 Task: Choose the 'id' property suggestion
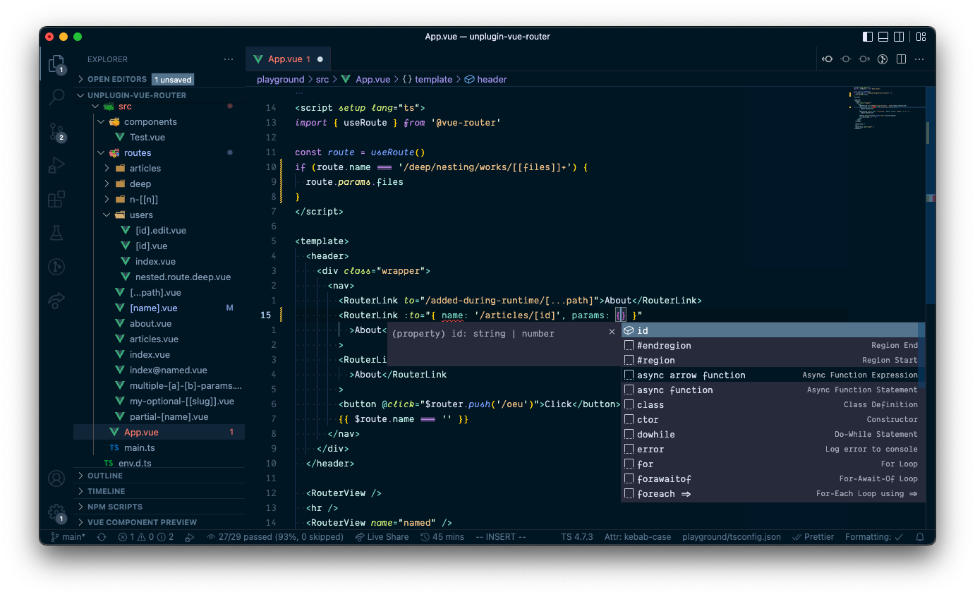pos(773,330)
